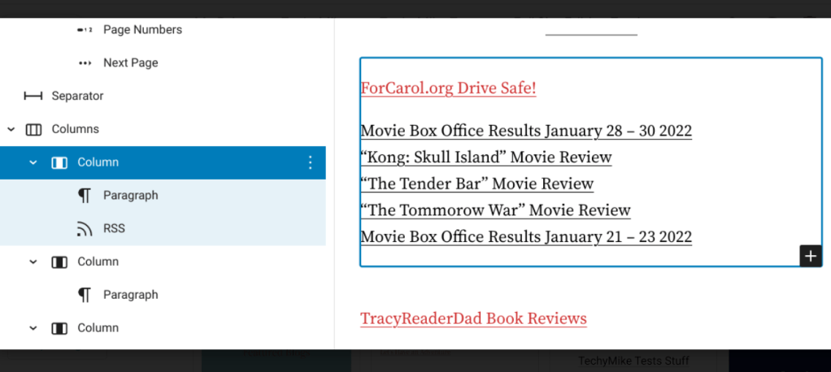Select the second Column's Paragraph item
The height and width of the screenshot is (372, 831).
pos(130,295)
